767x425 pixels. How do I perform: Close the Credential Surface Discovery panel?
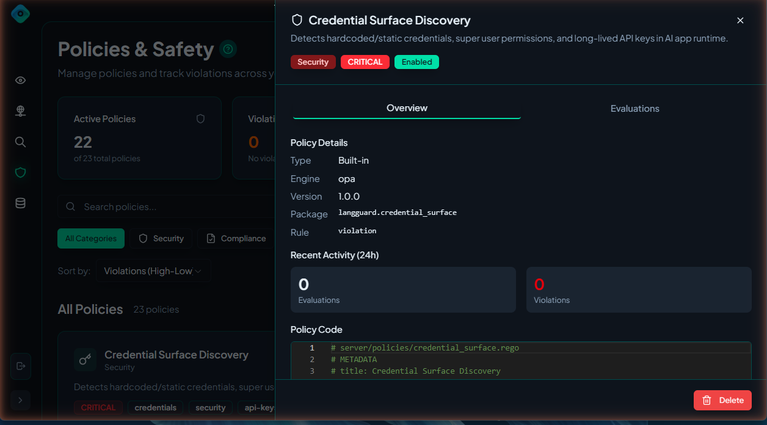click(740, 20)
